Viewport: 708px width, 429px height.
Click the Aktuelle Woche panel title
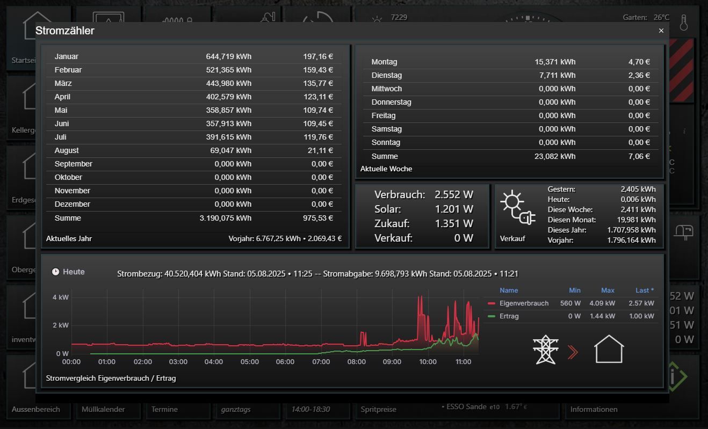click(386, 169)
